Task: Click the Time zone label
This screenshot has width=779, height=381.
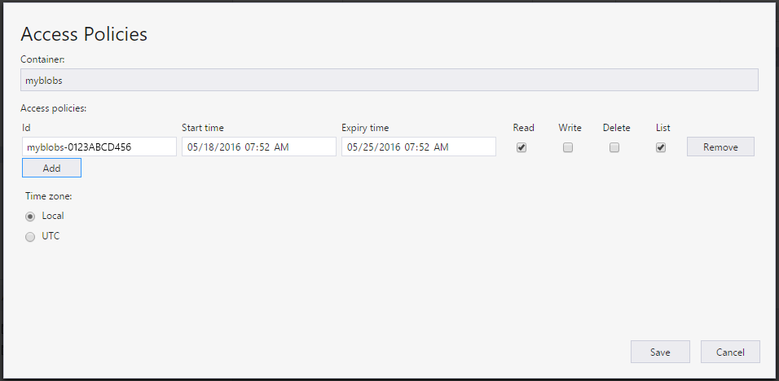Action: click(x=48, y=196)
